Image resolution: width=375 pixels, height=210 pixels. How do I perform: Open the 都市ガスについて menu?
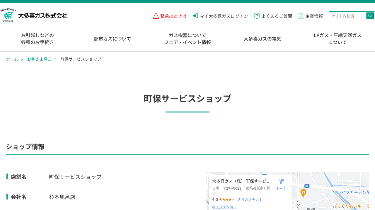point(112,38)
